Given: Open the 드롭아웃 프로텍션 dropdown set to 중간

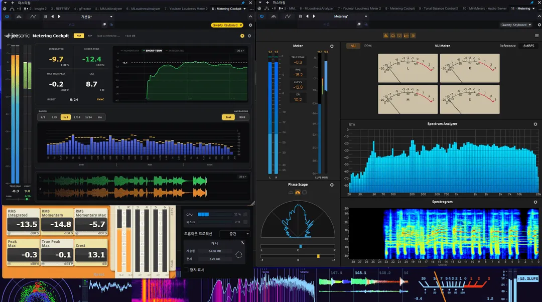Looking at the screenshot, I should tap(234, 234).
